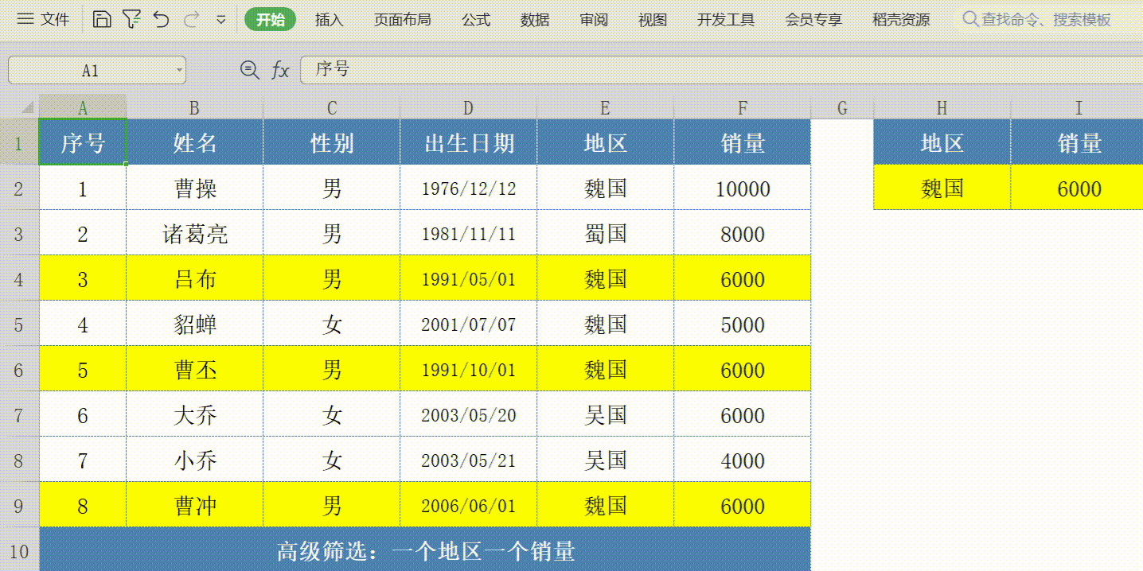Image resolution: width=1143 pixels, height=571 pixels.
Task: Open the hamburger menu icon top left
Action: pyautogui.click(x=27, y=17)
